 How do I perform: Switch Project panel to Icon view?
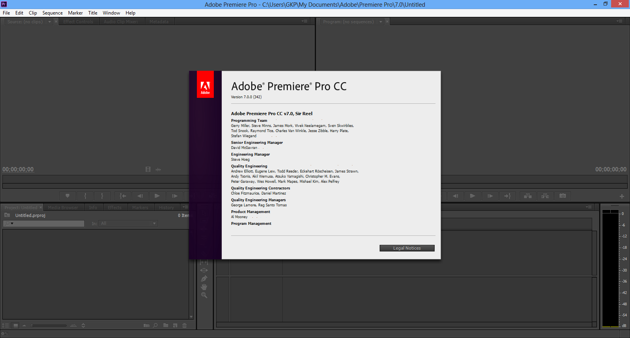point(15,325)
